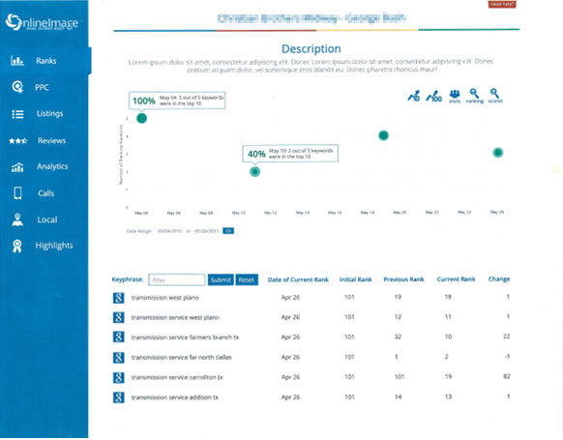Image resolution: width=563 pixels, height=440 pixels.
Task: Click the Calls phone icon
Action: (x=17, y=193)
